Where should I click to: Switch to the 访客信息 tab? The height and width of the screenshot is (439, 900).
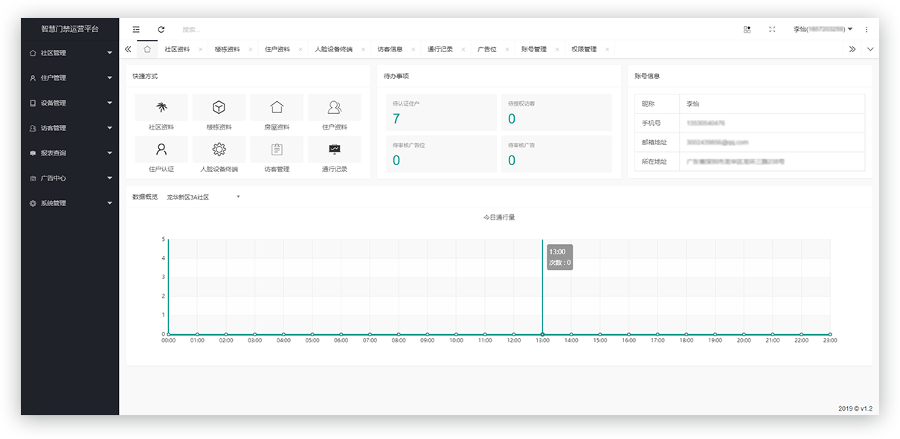point(390,49)
